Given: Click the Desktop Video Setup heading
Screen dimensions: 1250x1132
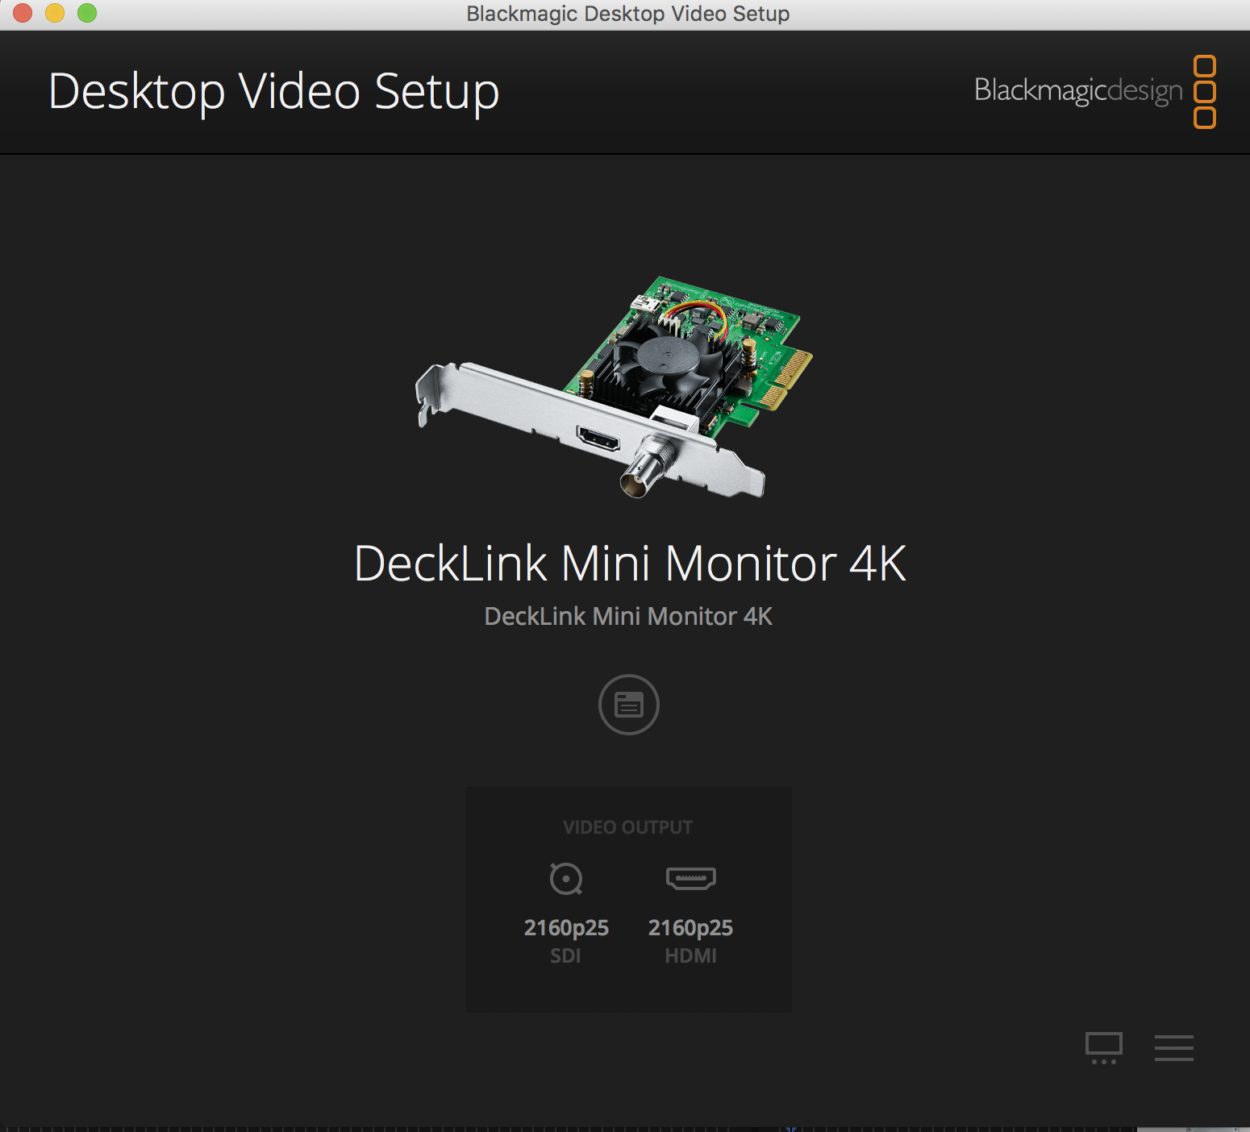Looking at the screenshot, I should (274, 92).
